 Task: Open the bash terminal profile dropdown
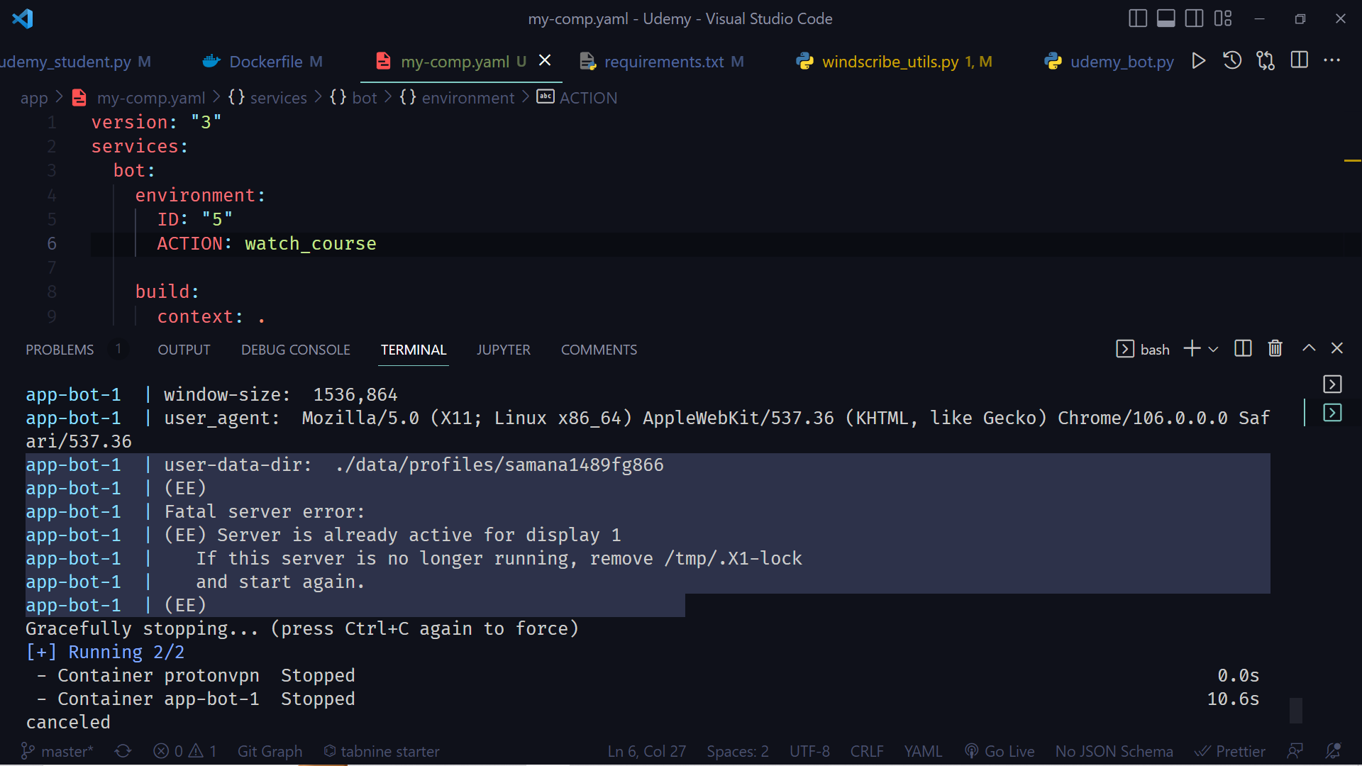(x=1214, y=349)
